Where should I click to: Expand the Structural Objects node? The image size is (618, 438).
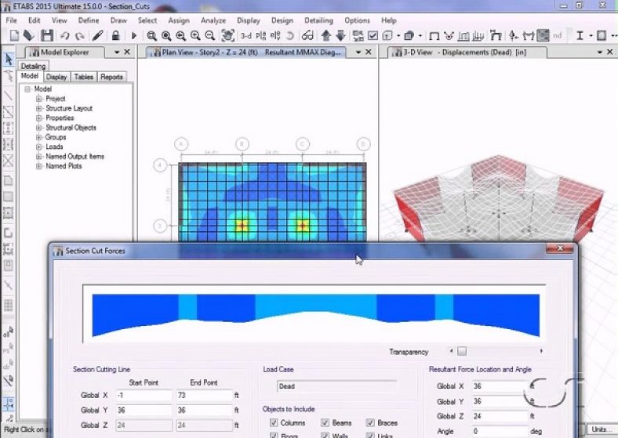pyautogui.click(x=39, y=128)
